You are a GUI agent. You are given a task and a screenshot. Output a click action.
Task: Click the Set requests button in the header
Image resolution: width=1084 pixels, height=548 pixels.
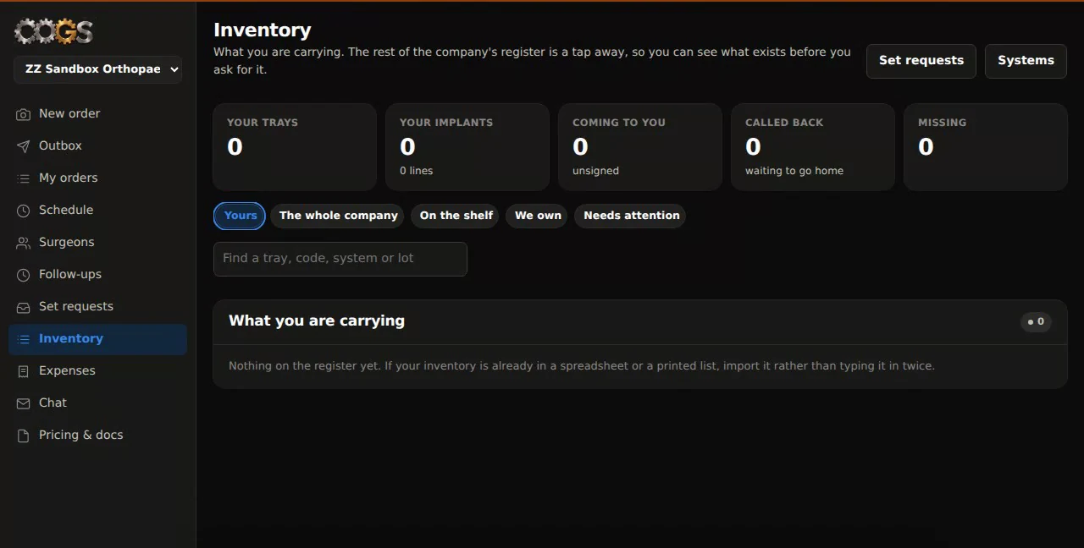921,61
